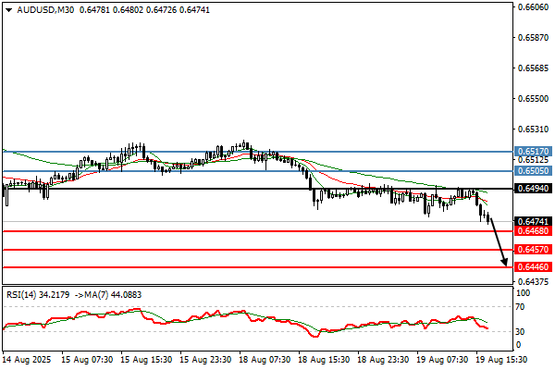Screen dimensions: 555x370
Task: Click the 18 Aug 15:30 time label
Action: (324, 360)
